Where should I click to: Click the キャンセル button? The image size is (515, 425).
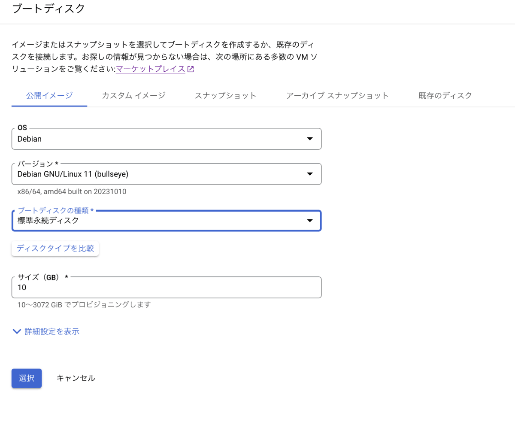(76, 378)
